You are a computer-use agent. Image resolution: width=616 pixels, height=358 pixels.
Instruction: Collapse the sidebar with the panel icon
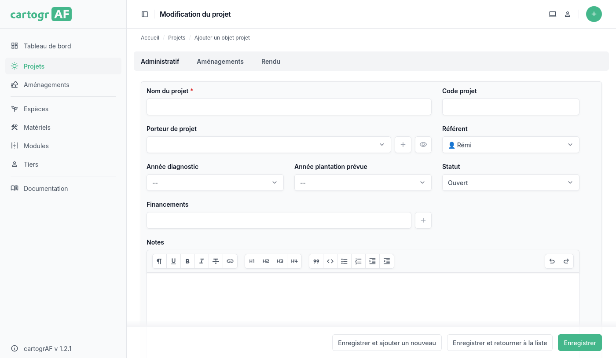145,14
